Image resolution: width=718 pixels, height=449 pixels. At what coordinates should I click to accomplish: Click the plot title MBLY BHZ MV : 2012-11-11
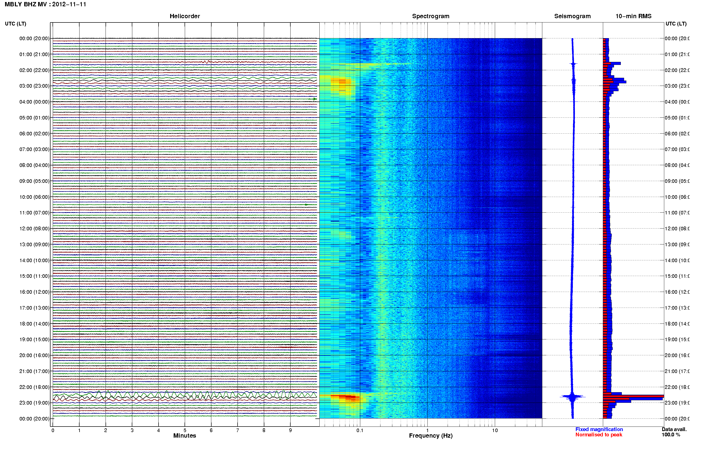point(45,5)
